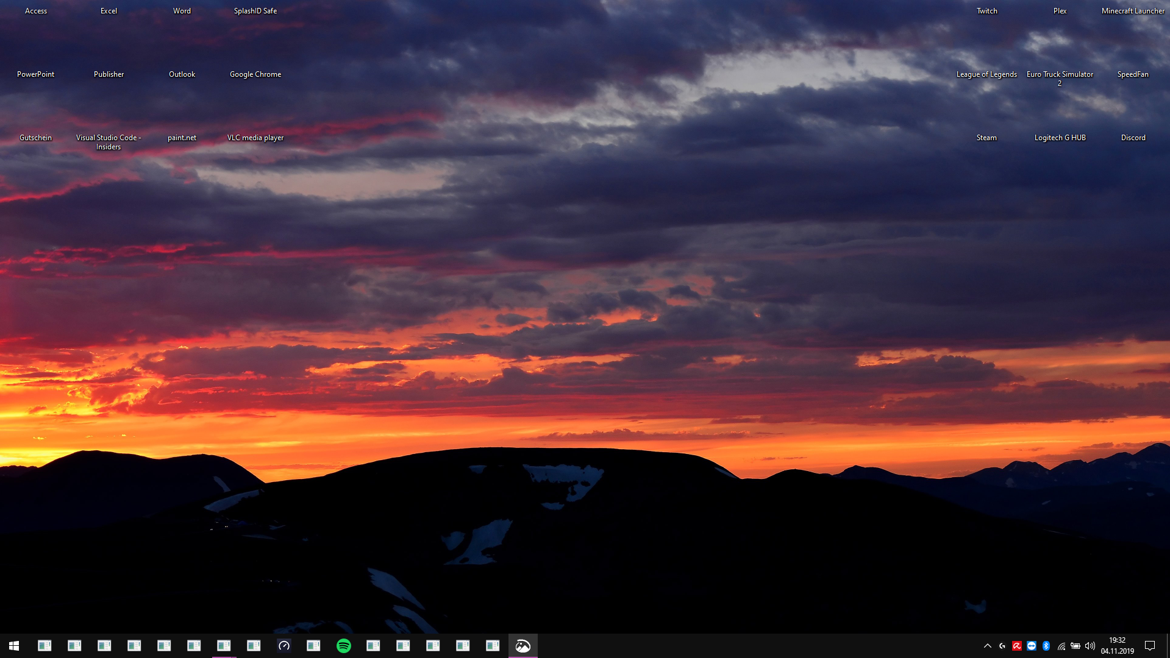Click the Show desktop strip
The width and height of the screenshot is (1170, 658).
(1168, 646)
